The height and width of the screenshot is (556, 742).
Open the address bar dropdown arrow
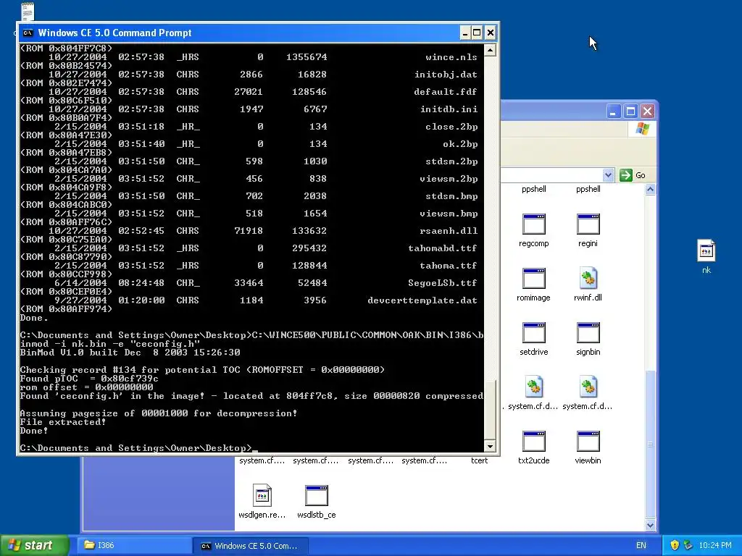point(608,175)
